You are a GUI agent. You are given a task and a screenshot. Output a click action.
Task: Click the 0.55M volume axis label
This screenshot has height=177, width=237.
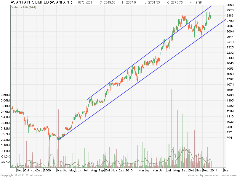[x=5, y=101]
